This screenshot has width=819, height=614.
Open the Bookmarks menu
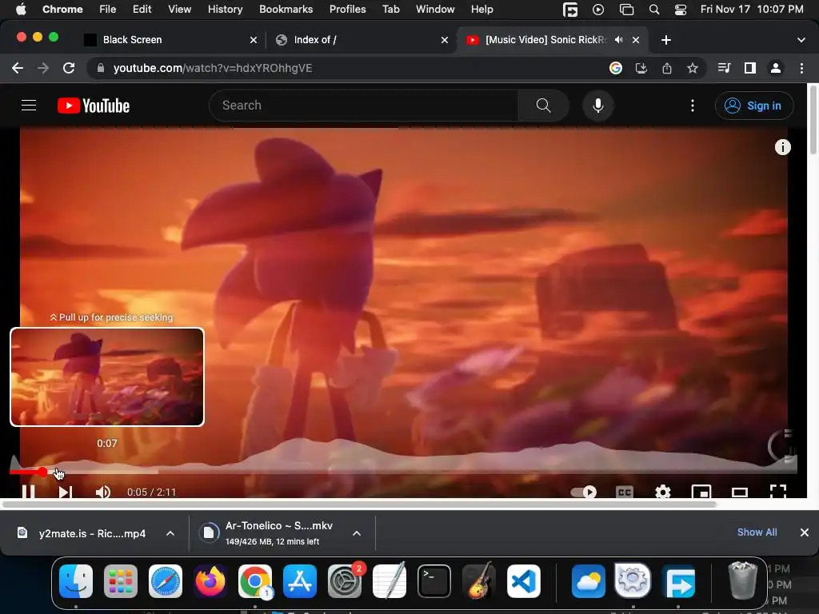[x=286, y=10]
